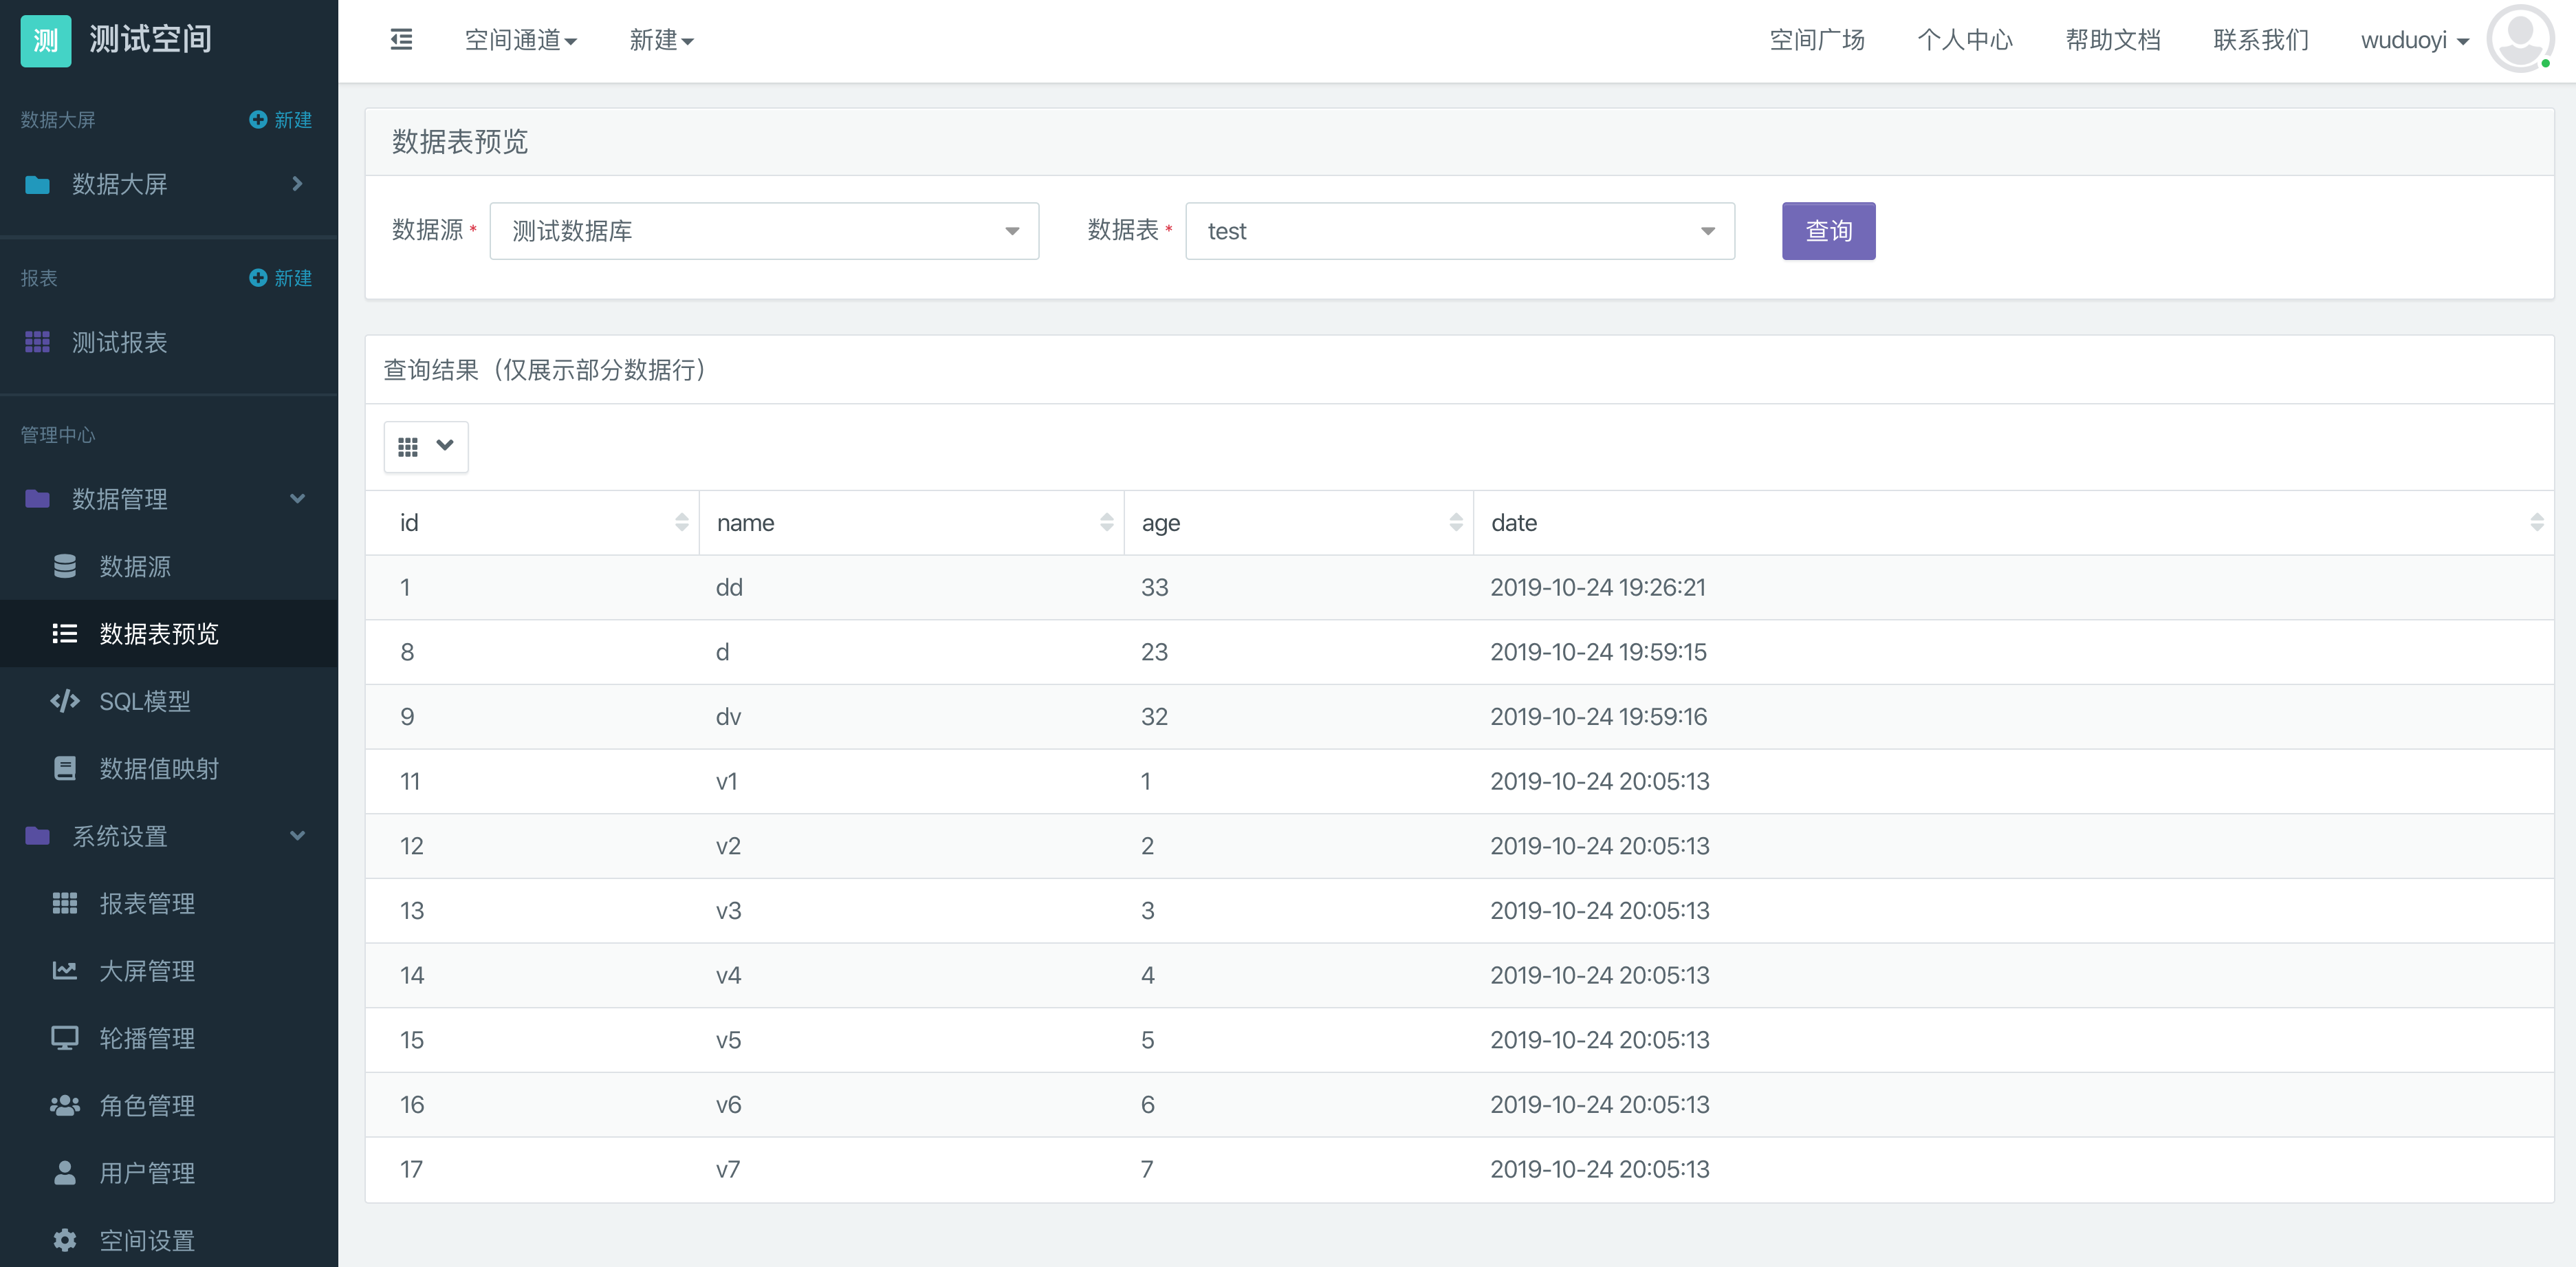Click date cell '2019-10-24 19:26:21'
The height and width of the screenshot is (1267, 2576).
click(x=1598, y=587)
